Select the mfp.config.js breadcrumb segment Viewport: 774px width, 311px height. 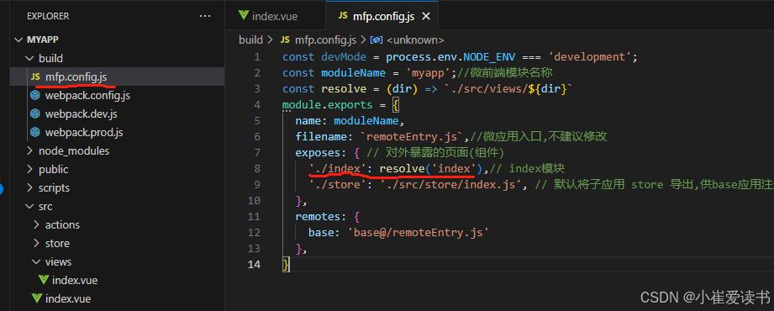(x=326, y=40)
